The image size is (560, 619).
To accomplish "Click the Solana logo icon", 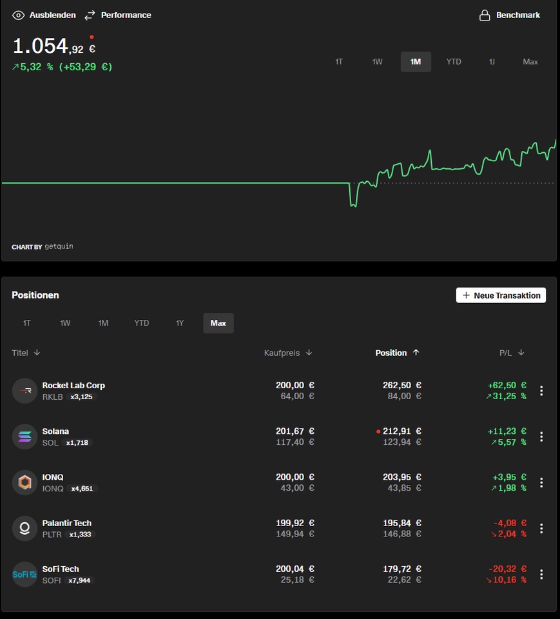I will tap(24, 437).
